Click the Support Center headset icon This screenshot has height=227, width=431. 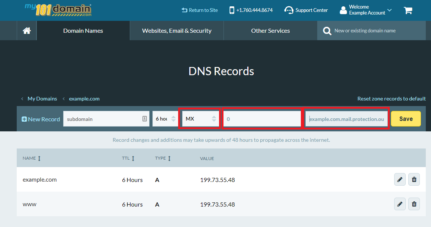[289, 10]
